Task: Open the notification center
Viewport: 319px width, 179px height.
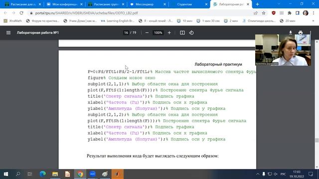Action: click(x=311, y=174)
